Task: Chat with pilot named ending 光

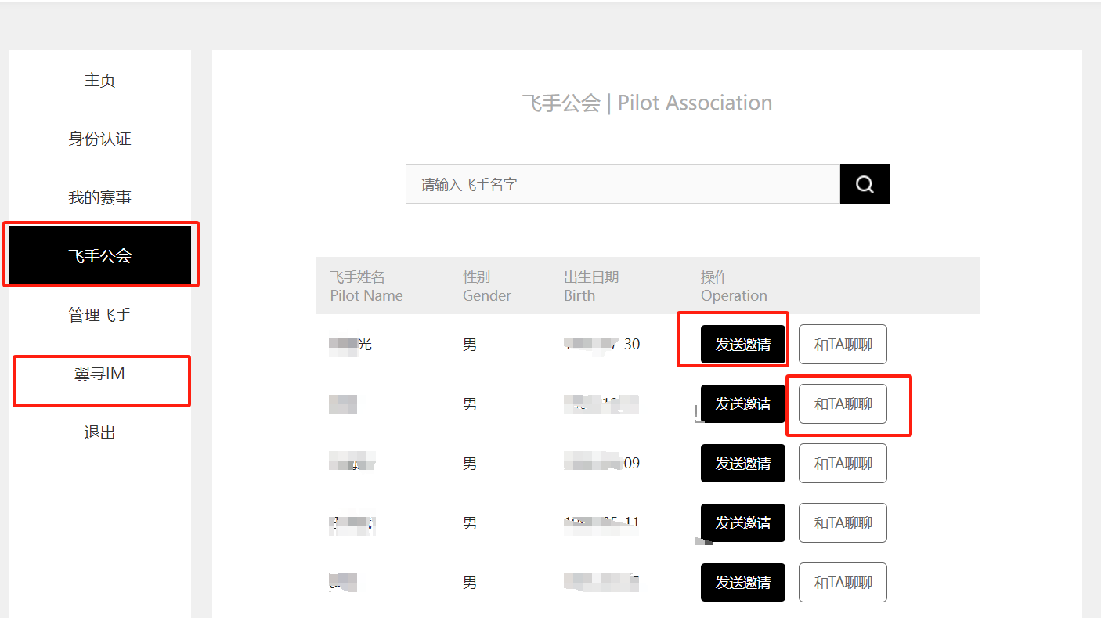Action: (843, 345)
